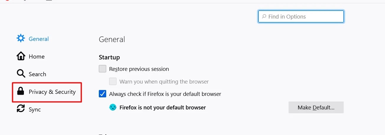Image resolution: width=385 pixels, height=135 pixels.
Task: Open the Sync label in the sidebar
Action: tap(35, 109)
